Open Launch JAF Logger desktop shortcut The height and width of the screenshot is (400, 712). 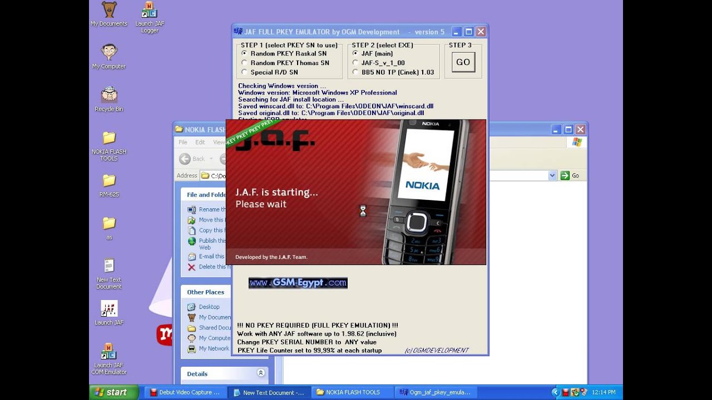click(150, 18)
